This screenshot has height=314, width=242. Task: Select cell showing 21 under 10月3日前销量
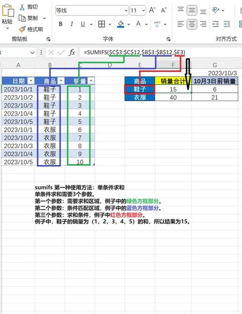214,98
